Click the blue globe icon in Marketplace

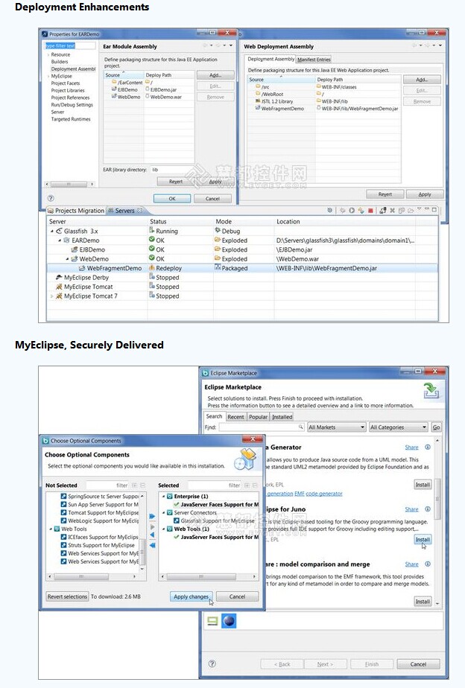[230, 621]
